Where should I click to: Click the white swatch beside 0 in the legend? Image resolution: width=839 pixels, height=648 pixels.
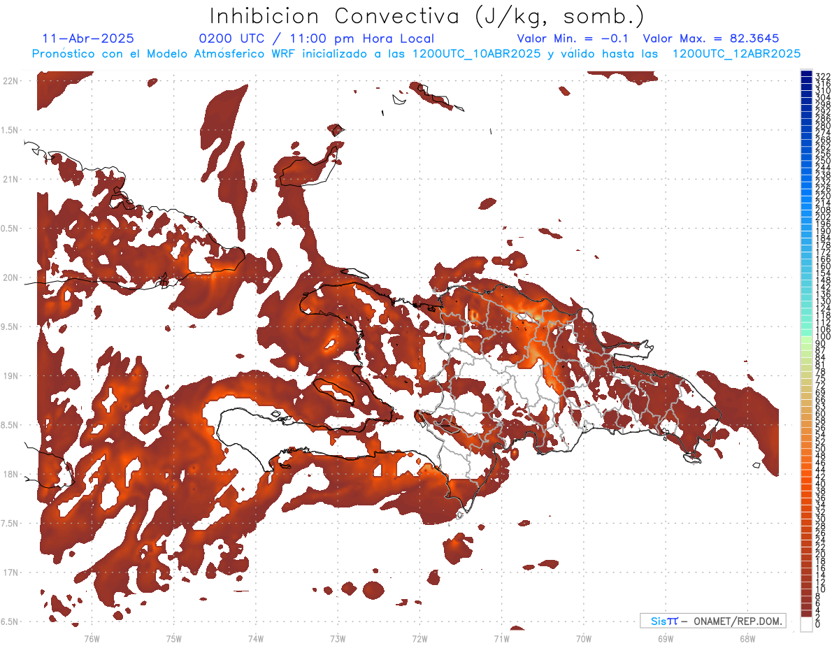806,624
